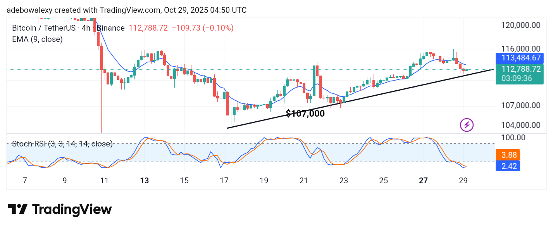553x229 pixels.
Task: Click the date label 17 on time axis
Action: (224, 181)
